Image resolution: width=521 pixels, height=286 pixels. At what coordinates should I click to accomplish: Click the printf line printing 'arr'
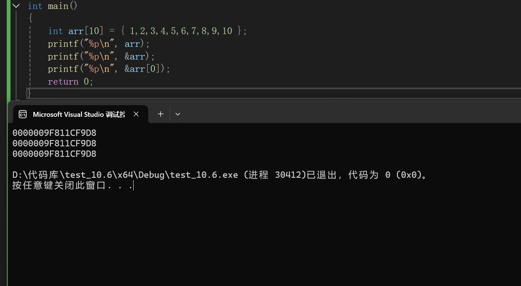99,44
